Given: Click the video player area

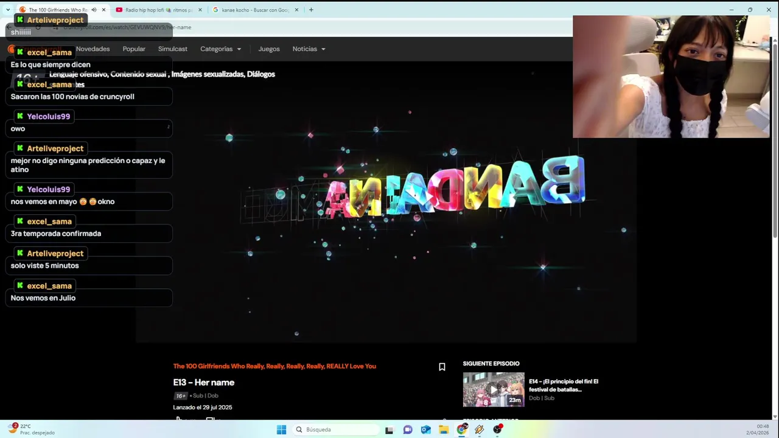Looking at the screenshot, I should tap(386, 201).
